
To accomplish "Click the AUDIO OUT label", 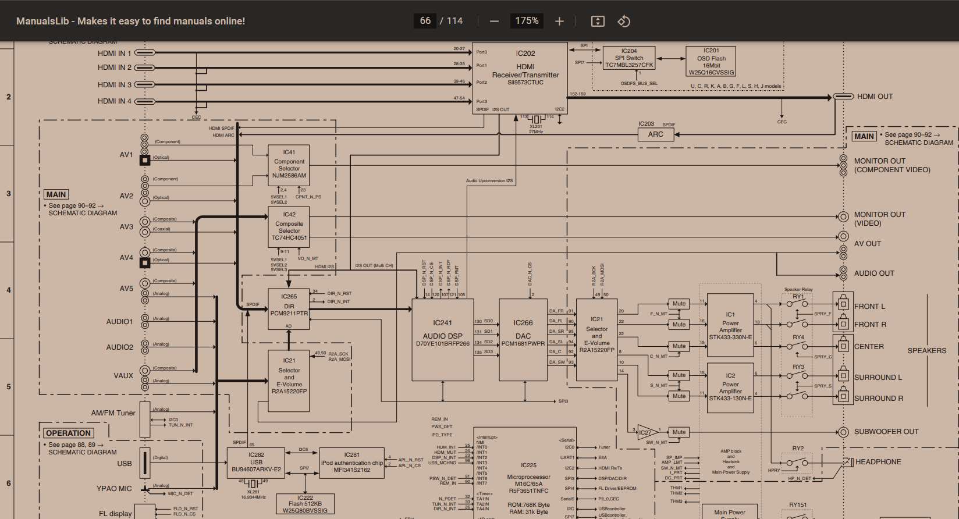I will point(874,273).
